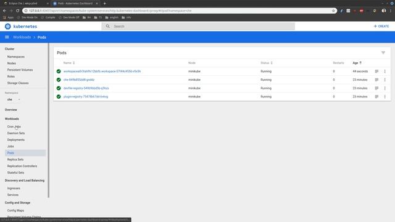Image resolution: width=395 pixels, height=222 pixels.
Task: Select Pods in sidebar
Action: point(25,153)
